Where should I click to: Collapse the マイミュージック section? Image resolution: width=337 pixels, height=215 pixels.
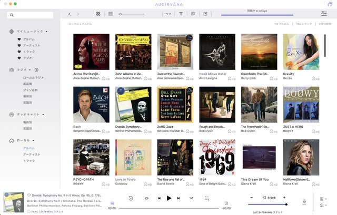pos(46,32)
